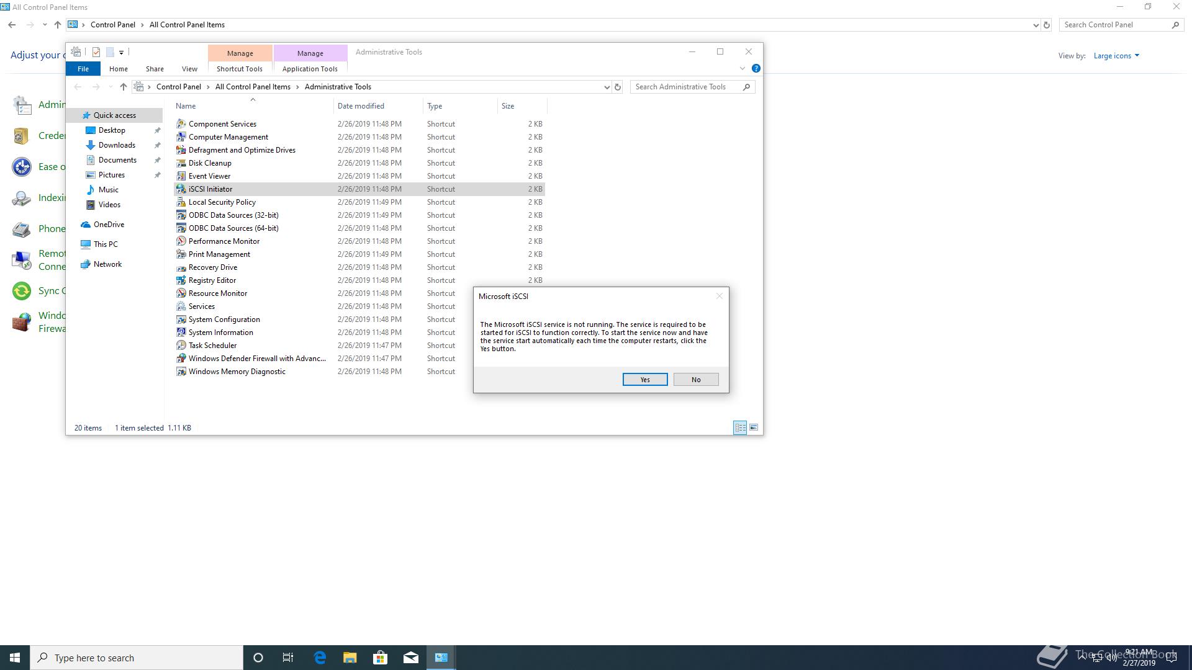
Task: Switch to the View ribbon tab
Action: click(x=189, y=69)
